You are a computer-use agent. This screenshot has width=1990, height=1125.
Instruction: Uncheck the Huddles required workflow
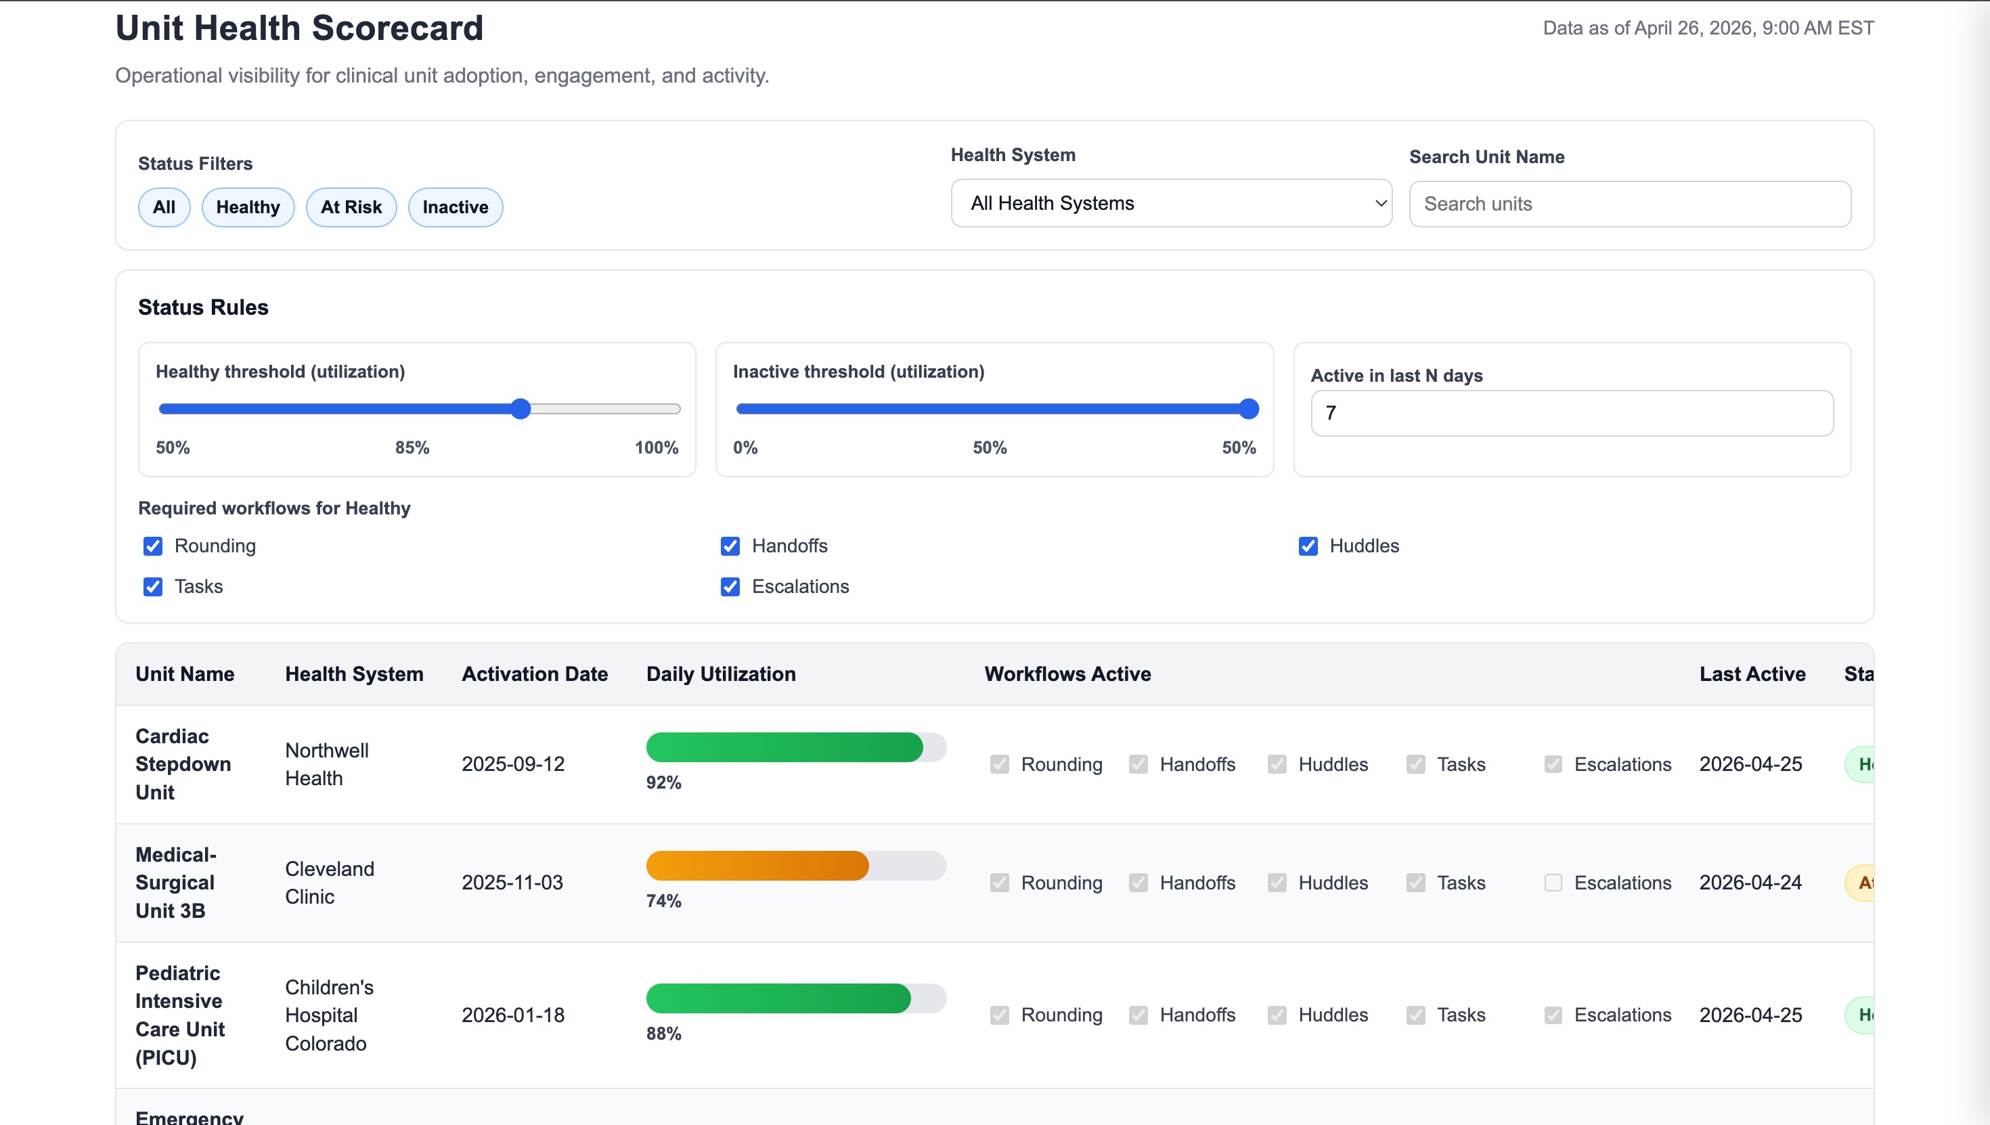1308,546
